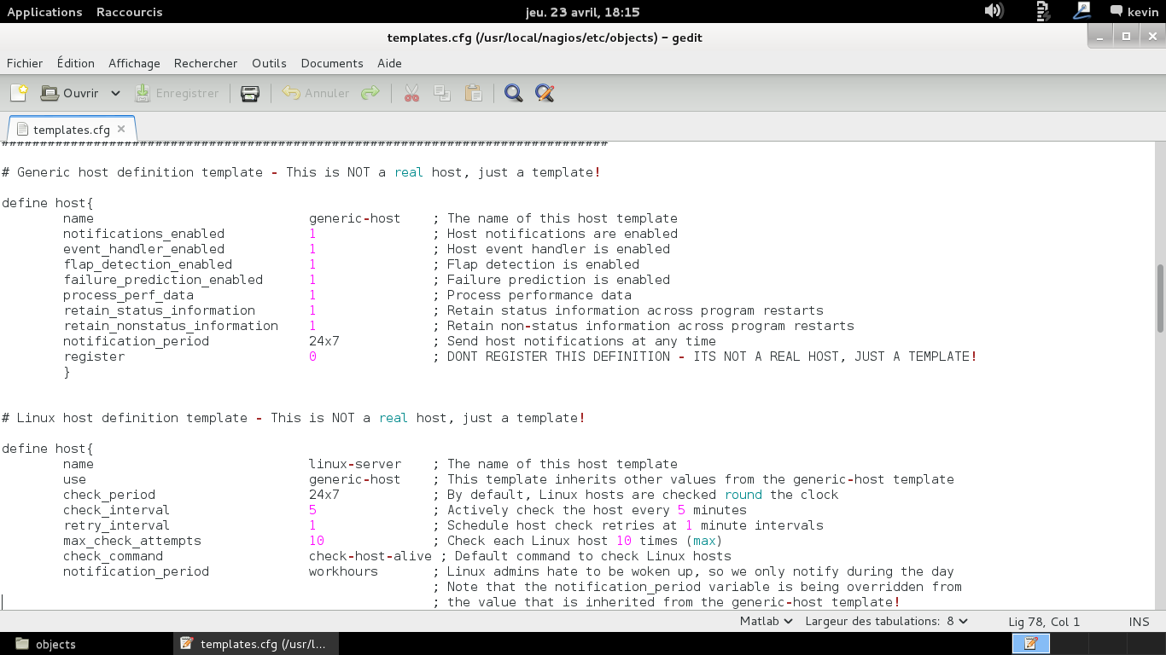Select the templates.cfg document tab

[x=72, y=130]
